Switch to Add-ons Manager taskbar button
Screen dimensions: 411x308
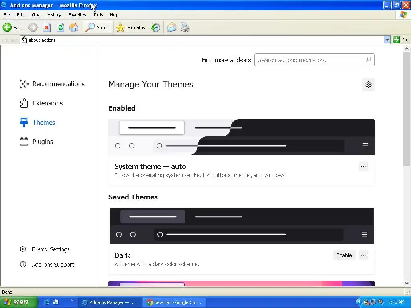pos(110,302)
